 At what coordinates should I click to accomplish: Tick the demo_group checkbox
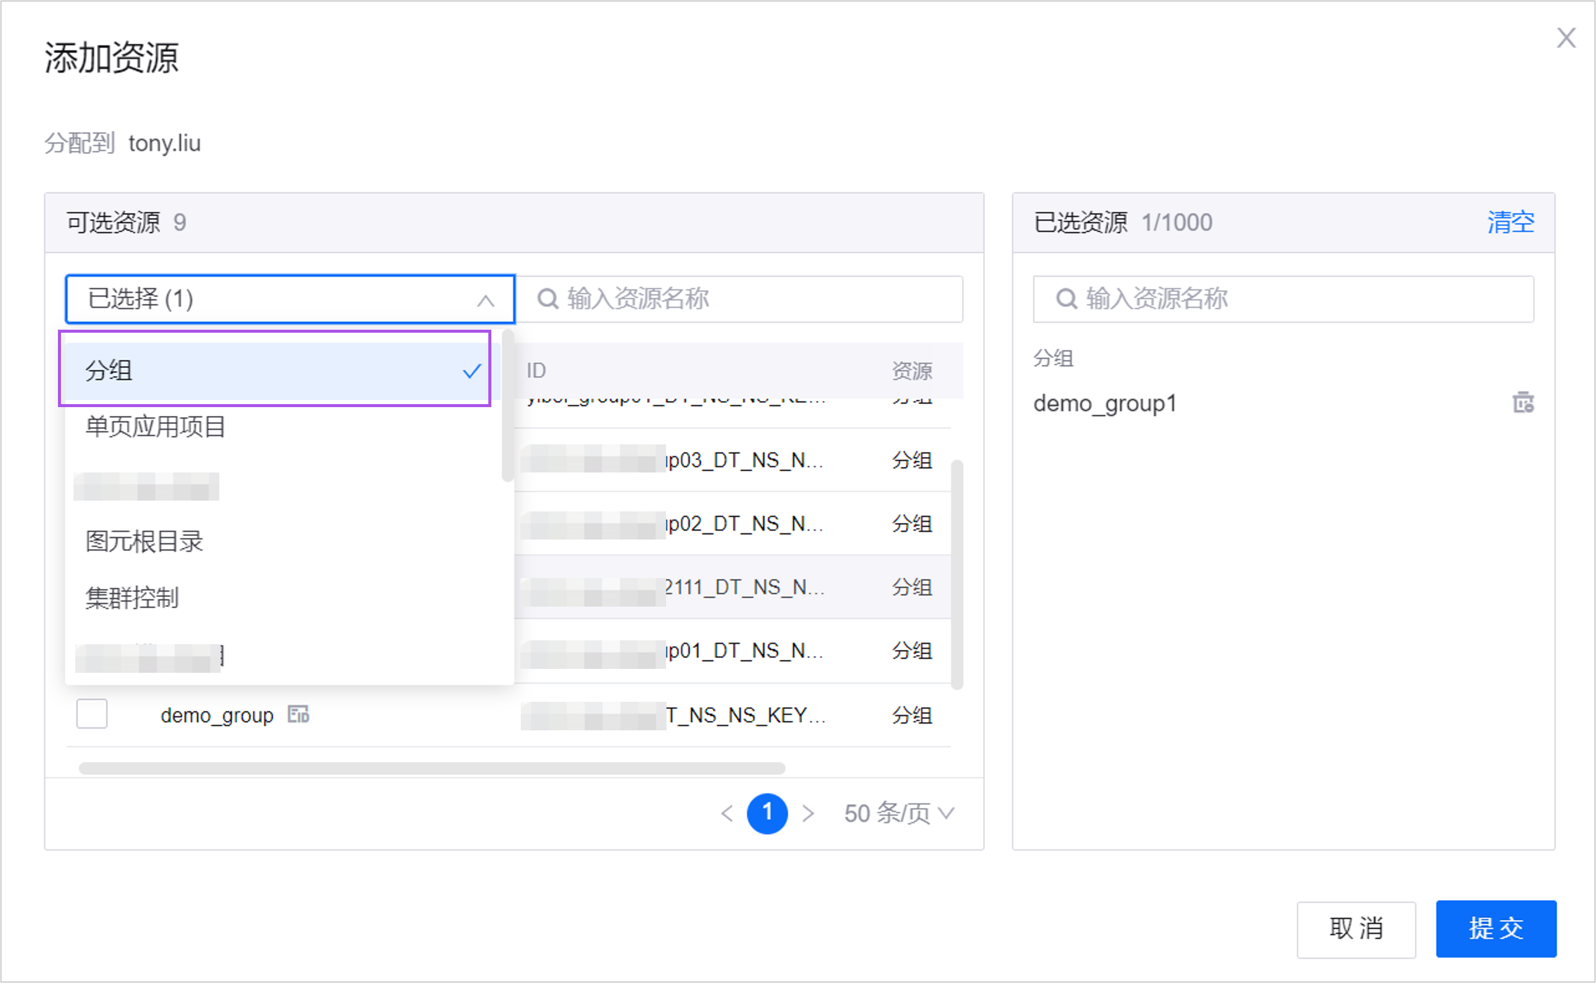92,714
